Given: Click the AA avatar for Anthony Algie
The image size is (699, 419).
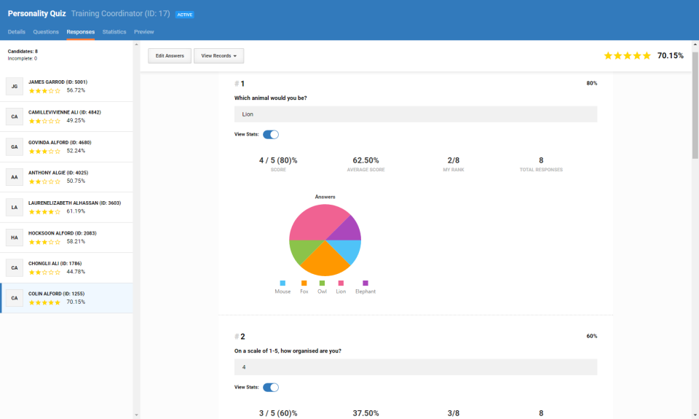Looking at the screenshot, I should click(x=15, y=177).
